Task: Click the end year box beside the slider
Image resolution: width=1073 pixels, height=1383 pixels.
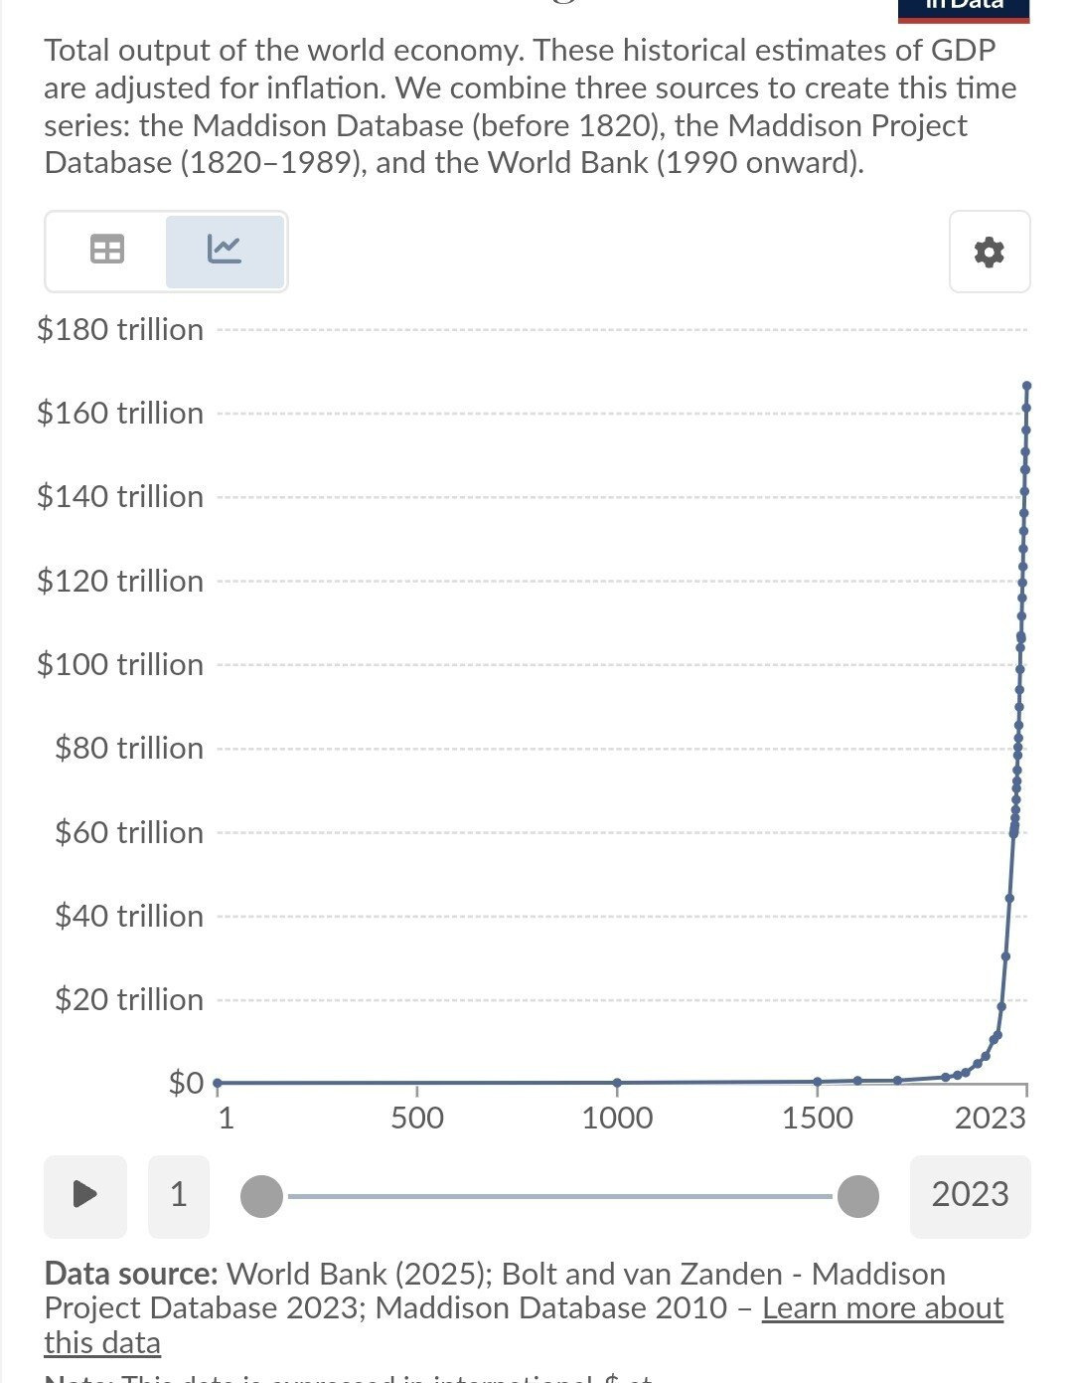Action: 970,1194
